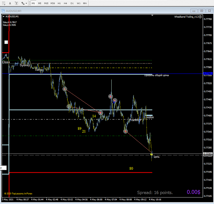Click the yellow number 21 label
This screenshot has height=204, width=214.
[84, 131]
